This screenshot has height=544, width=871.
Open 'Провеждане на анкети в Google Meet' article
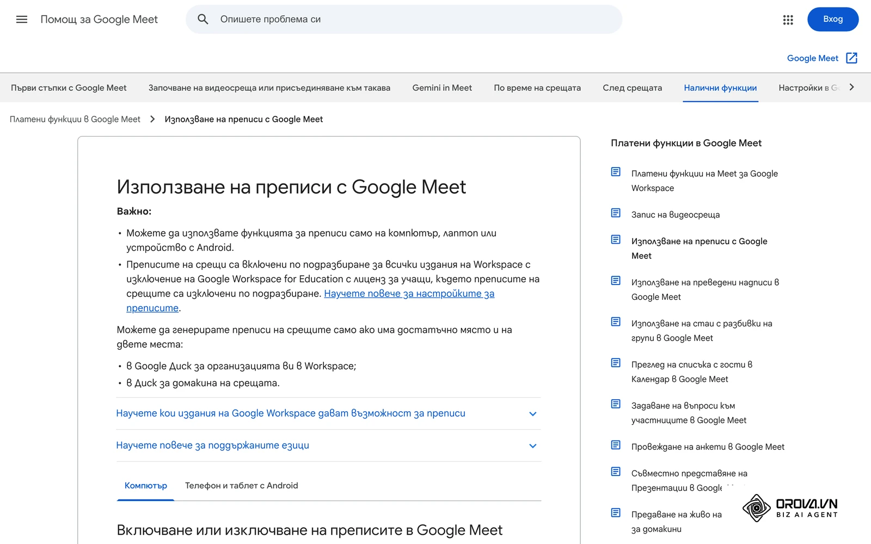(x=708, y=447)
